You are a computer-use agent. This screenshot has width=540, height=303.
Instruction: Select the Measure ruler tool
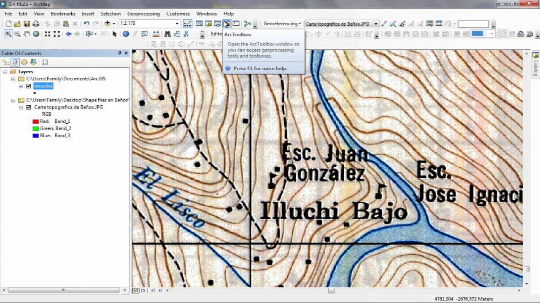[156, 34]
